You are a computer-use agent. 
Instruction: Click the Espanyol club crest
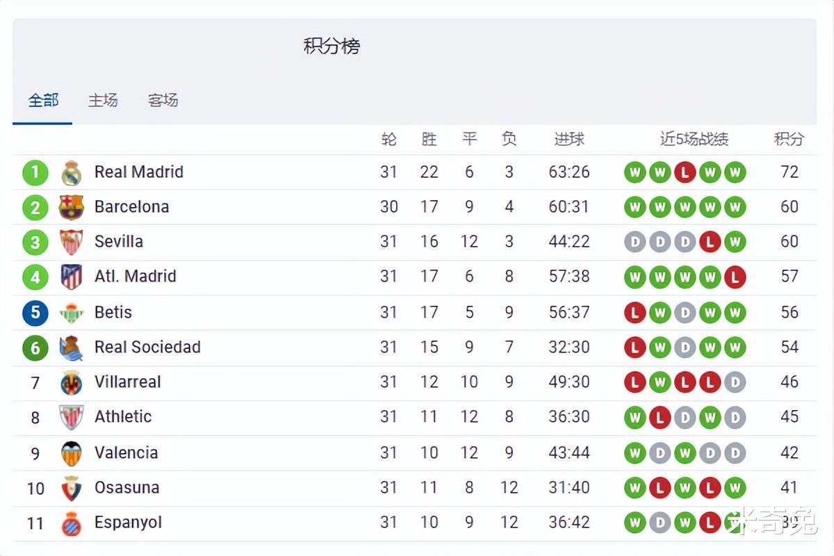(x=72, y=523)
